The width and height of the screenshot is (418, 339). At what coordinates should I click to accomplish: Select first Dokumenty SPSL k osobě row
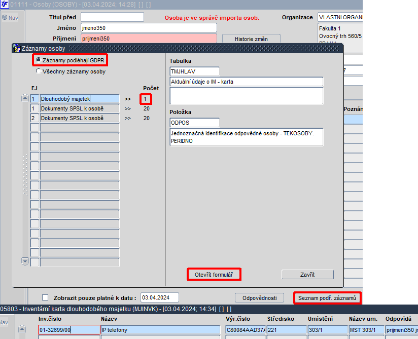[80, 108]
